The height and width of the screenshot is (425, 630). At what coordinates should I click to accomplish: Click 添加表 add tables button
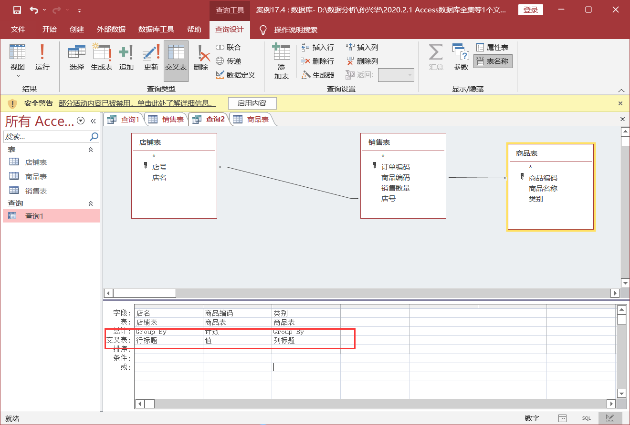[x=282, y=61]
